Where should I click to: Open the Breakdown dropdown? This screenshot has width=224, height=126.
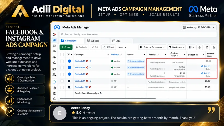(176, 47)
